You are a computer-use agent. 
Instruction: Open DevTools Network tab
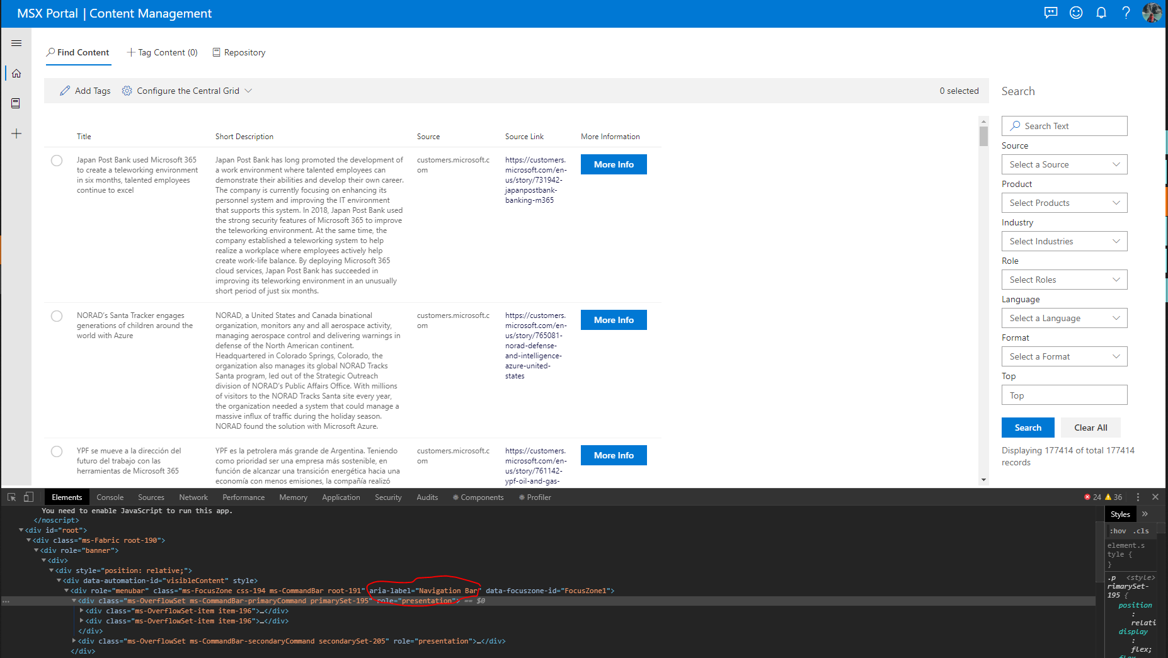[x=193, y=497]
